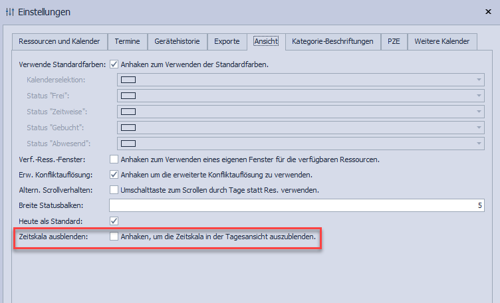Select the Exporte tab

(x=227, y=41)
